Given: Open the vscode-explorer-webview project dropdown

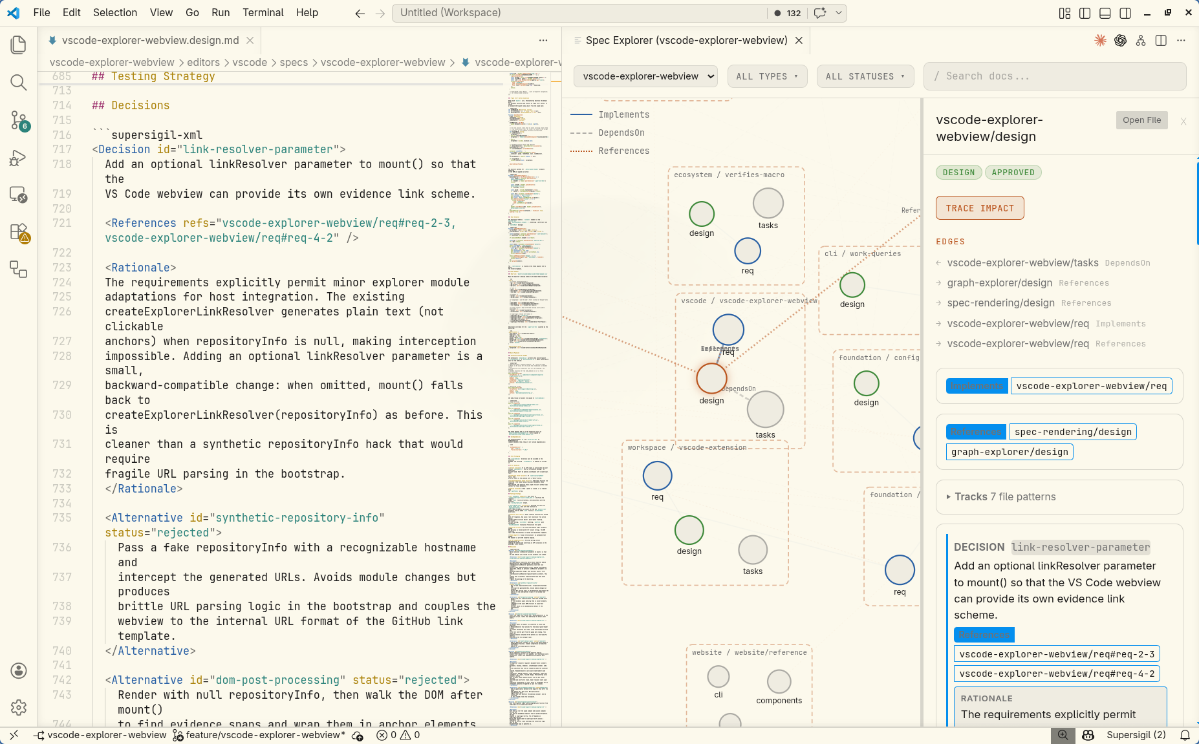Looking at the screenshot, I should tap(645, 76).
